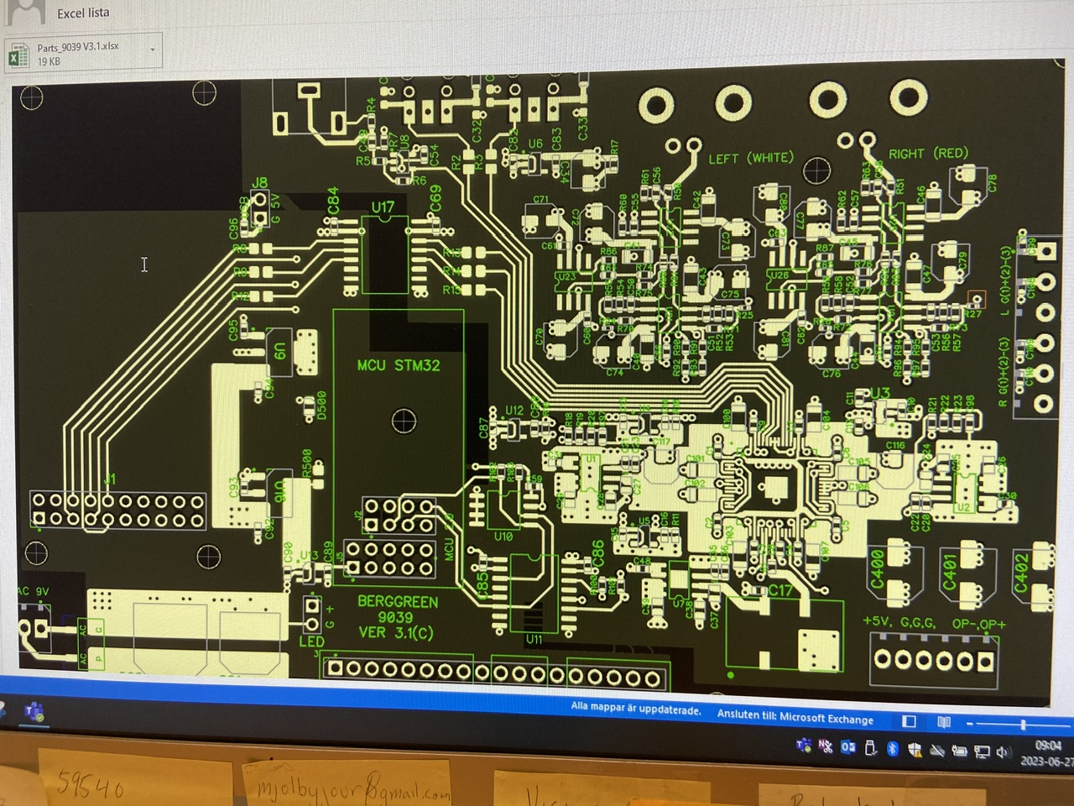Click the volume speaker tray icon
Image resolution: width=1074 pixels, height=806 pixels.
coord(1003,752)
